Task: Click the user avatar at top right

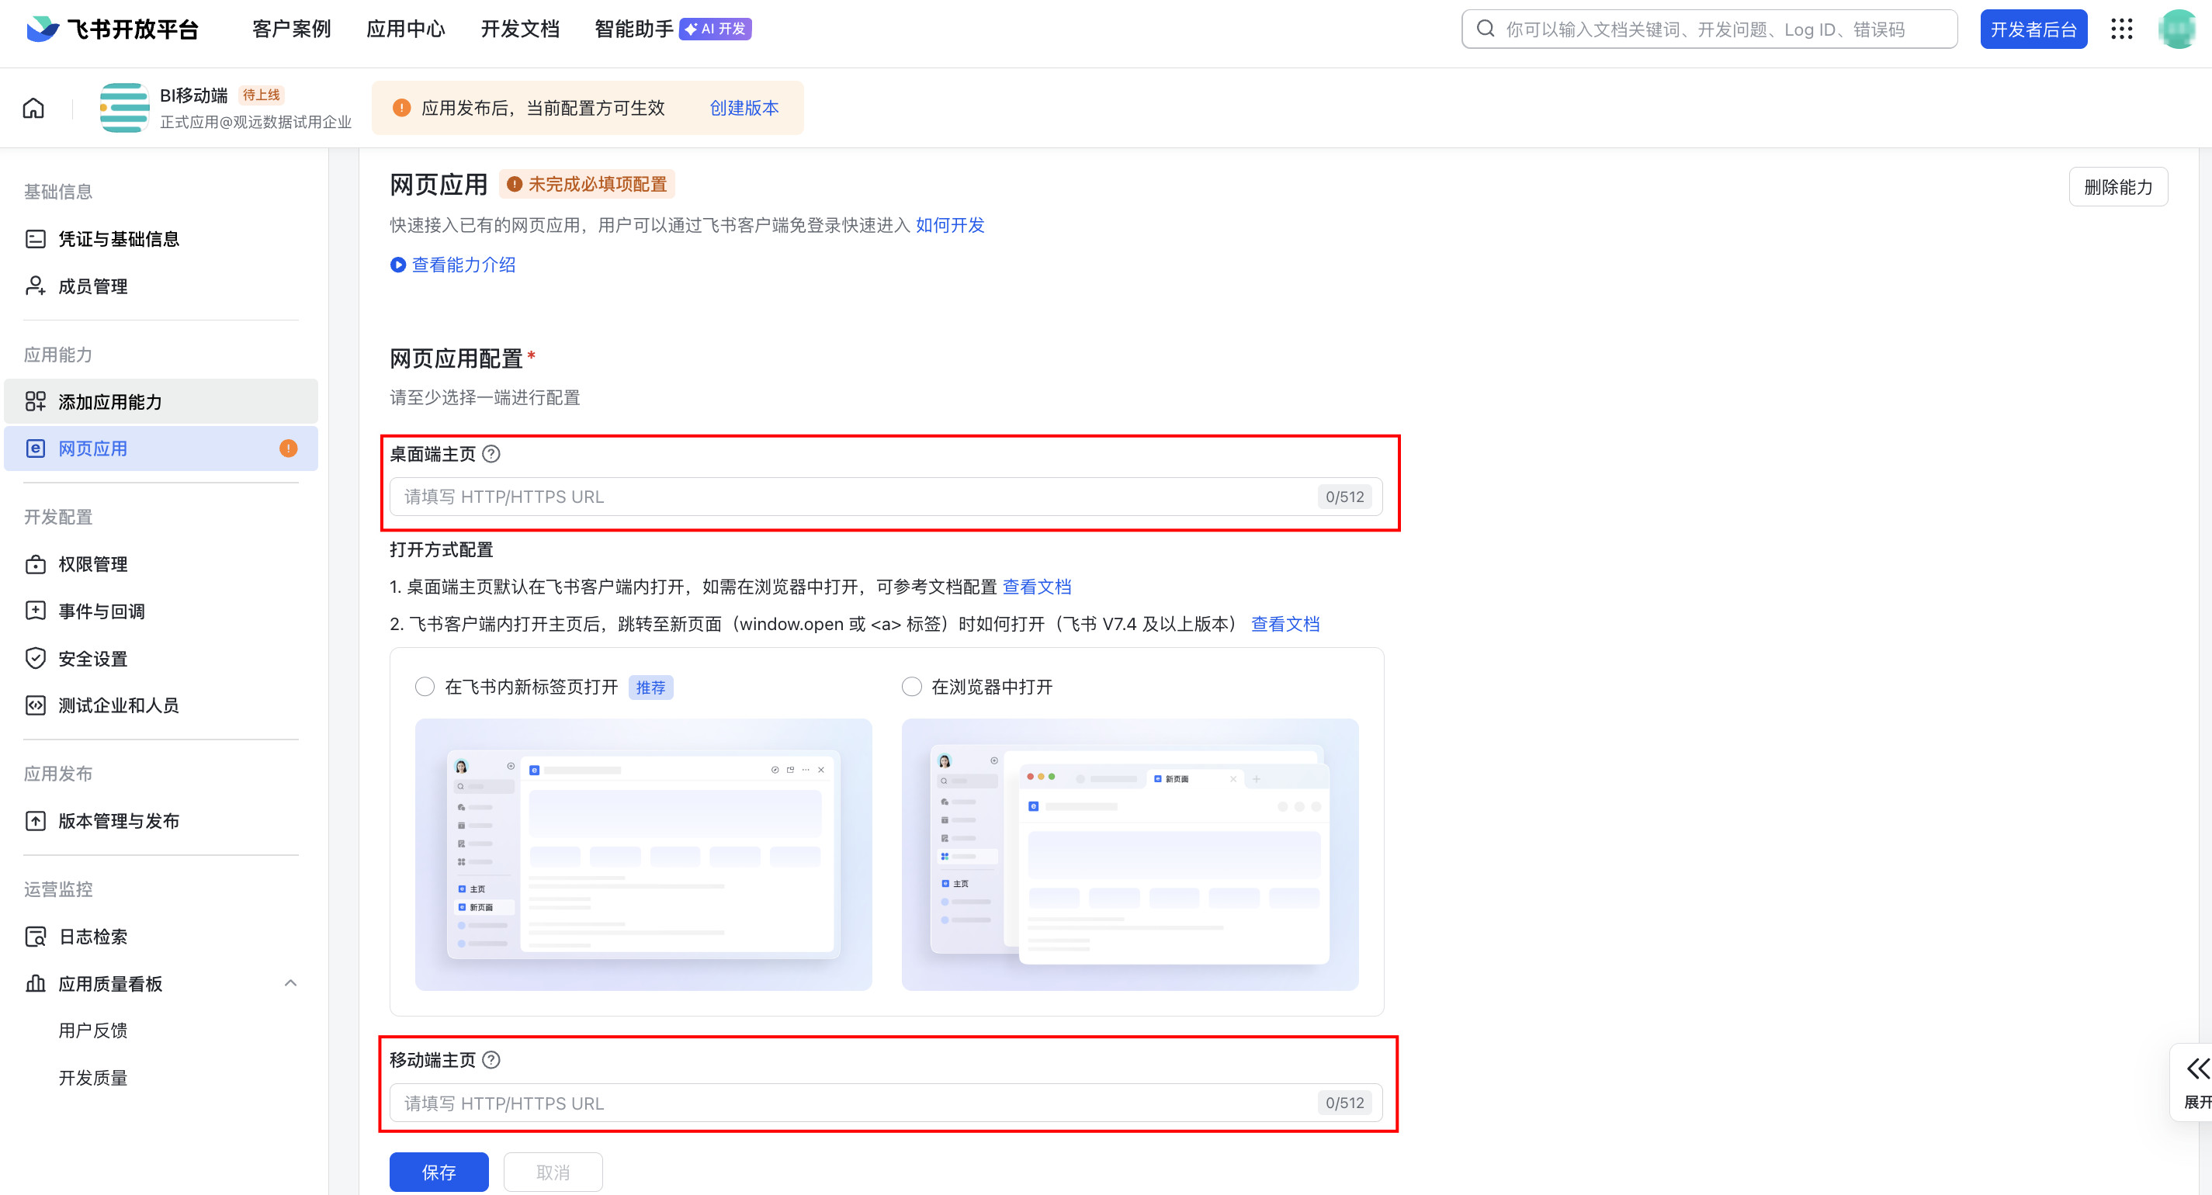Action: (2178, 29)
